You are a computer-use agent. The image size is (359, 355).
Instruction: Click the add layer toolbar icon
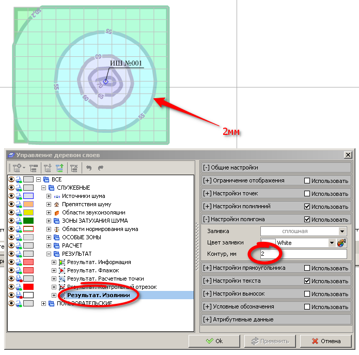click(16, 167)
